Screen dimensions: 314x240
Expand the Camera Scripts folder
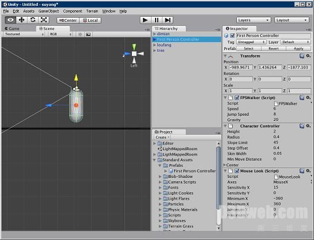click(x=160, y=182)
